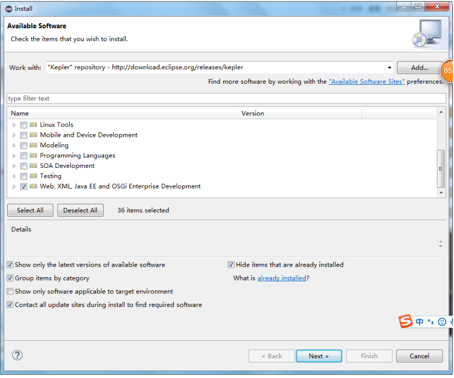Click the Cancel button
454x378 pixels.
(x=419, y=356)
